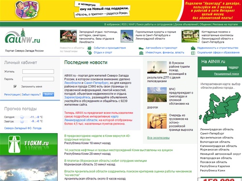Open 'Недвижимость и строительство' category link
Image resolution: width=242 pixels, height=181 pixels.
pos(218,48)
